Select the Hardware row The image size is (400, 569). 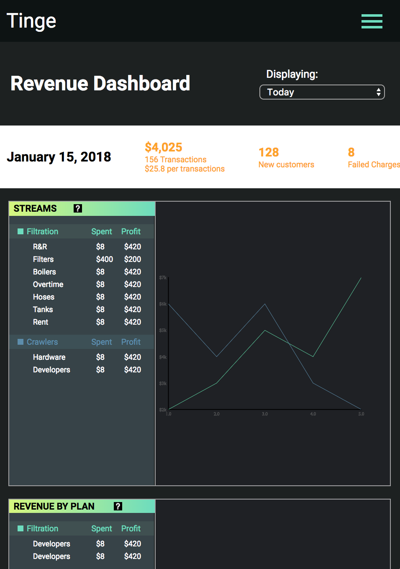[82, 357]
